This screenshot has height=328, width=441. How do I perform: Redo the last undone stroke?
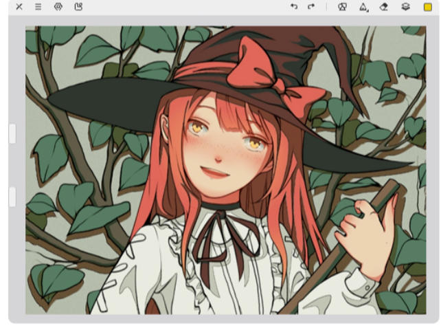point(311,7)
